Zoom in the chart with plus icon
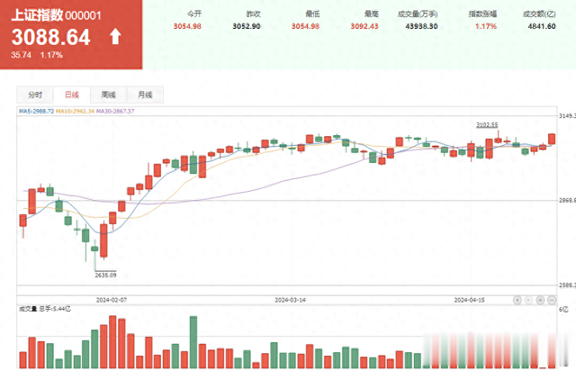Screen dimensions: 576x371 tap(540, 300)
